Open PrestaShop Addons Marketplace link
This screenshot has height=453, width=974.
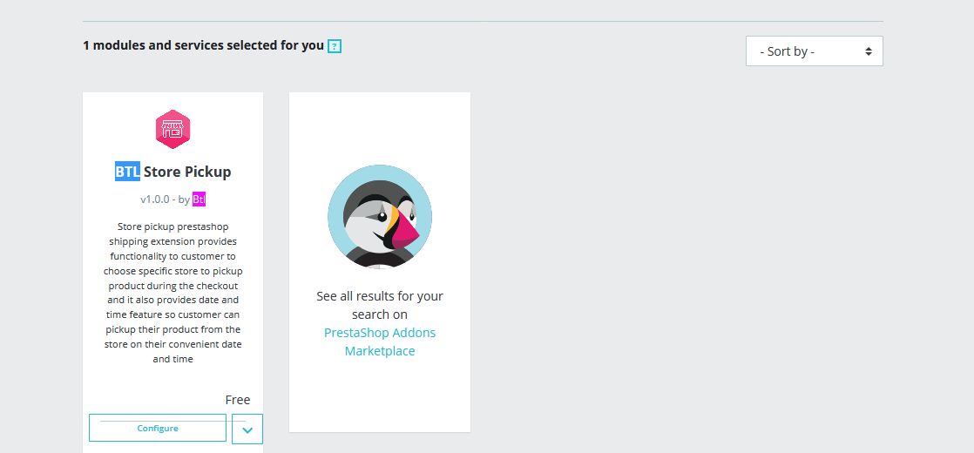click(x=380, y=341)
